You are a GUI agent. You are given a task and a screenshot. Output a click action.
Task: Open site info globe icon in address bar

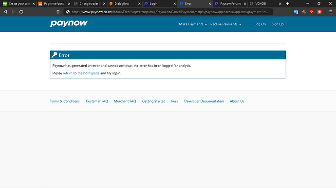coord(68,12)
